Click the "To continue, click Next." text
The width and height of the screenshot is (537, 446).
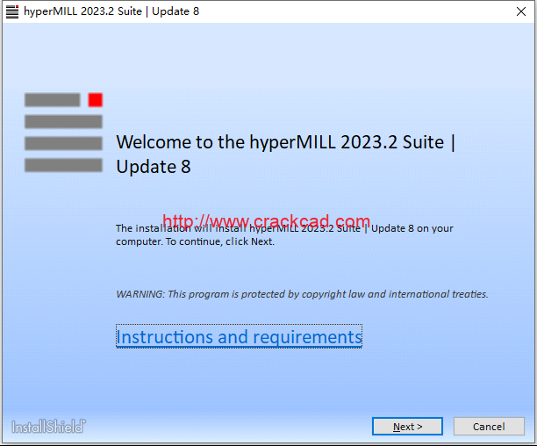(x=220, y=241)
